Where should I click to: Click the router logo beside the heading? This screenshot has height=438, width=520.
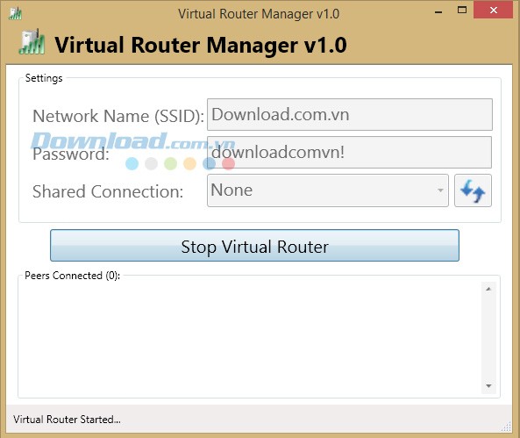click(32, 42)
